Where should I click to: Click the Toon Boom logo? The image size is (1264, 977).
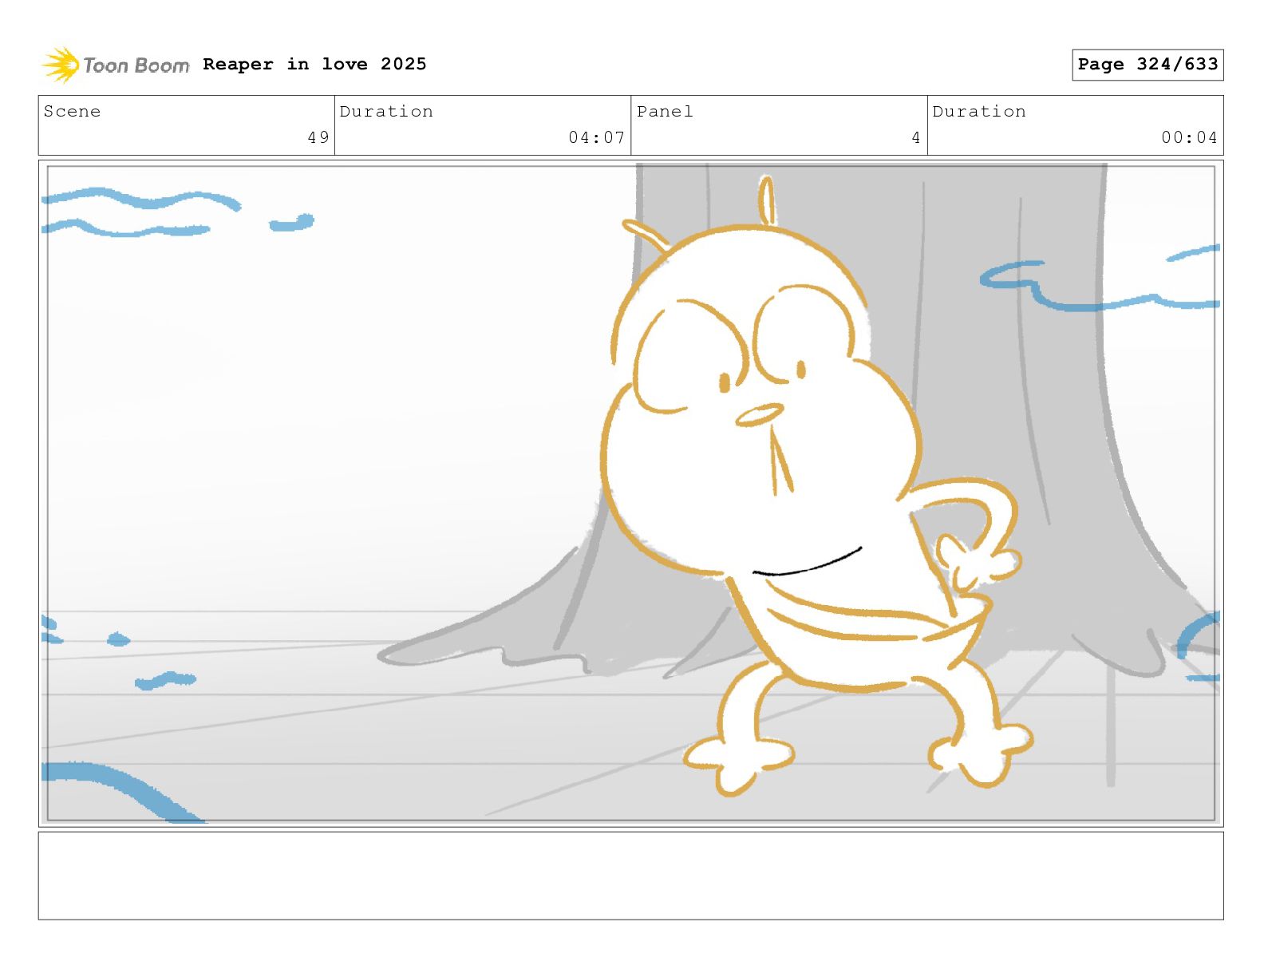pyautogui.click(x=116, y=65)
